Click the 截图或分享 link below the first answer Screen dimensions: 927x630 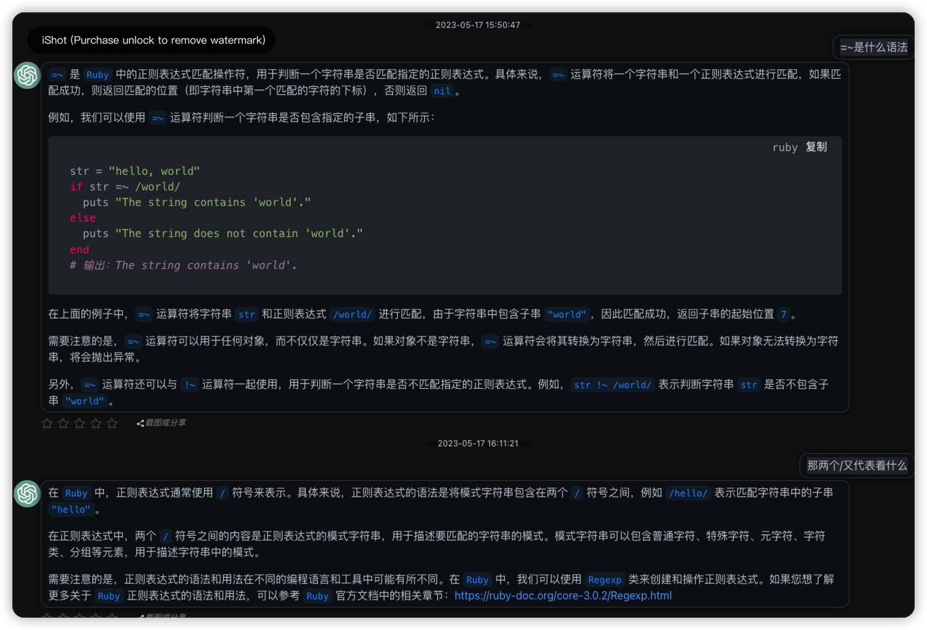(x=165, y=423)
